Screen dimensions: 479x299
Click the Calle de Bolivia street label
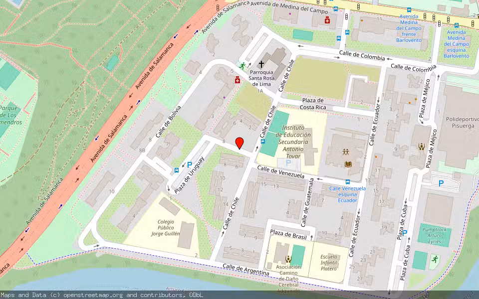click(x=168, y=122)
